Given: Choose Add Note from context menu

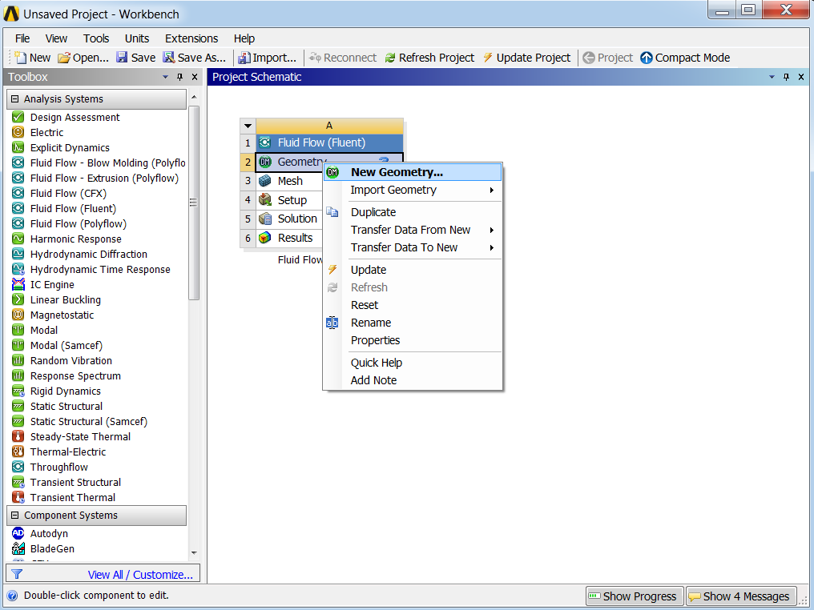Looking at the screenshot, I should 413,380.
